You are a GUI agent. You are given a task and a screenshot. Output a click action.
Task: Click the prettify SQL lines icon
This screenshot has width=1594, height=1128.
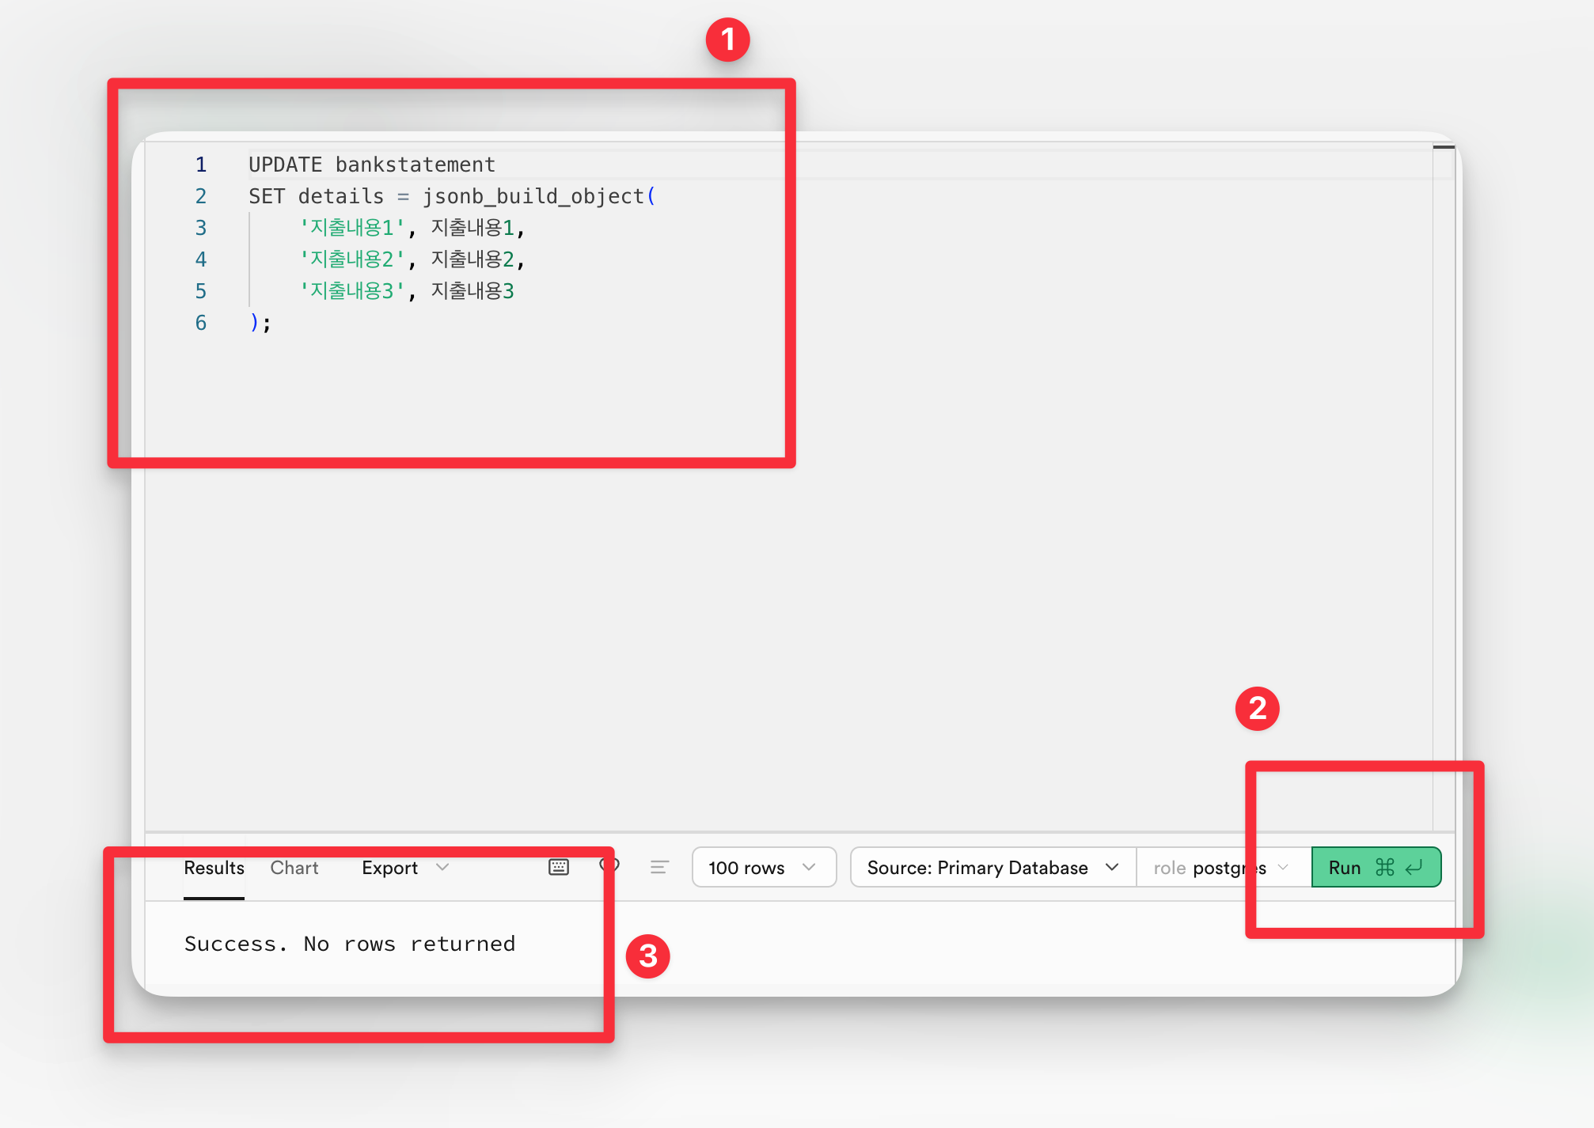(x=659, y=867)
